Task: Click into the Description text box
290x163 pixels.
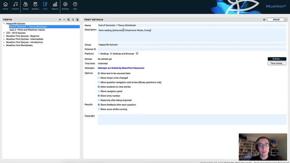Action: (x=192, y=35)
